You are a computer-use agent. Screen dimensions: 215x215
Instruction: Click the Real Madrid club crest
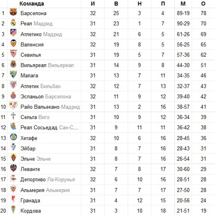[x=13, y=23]
